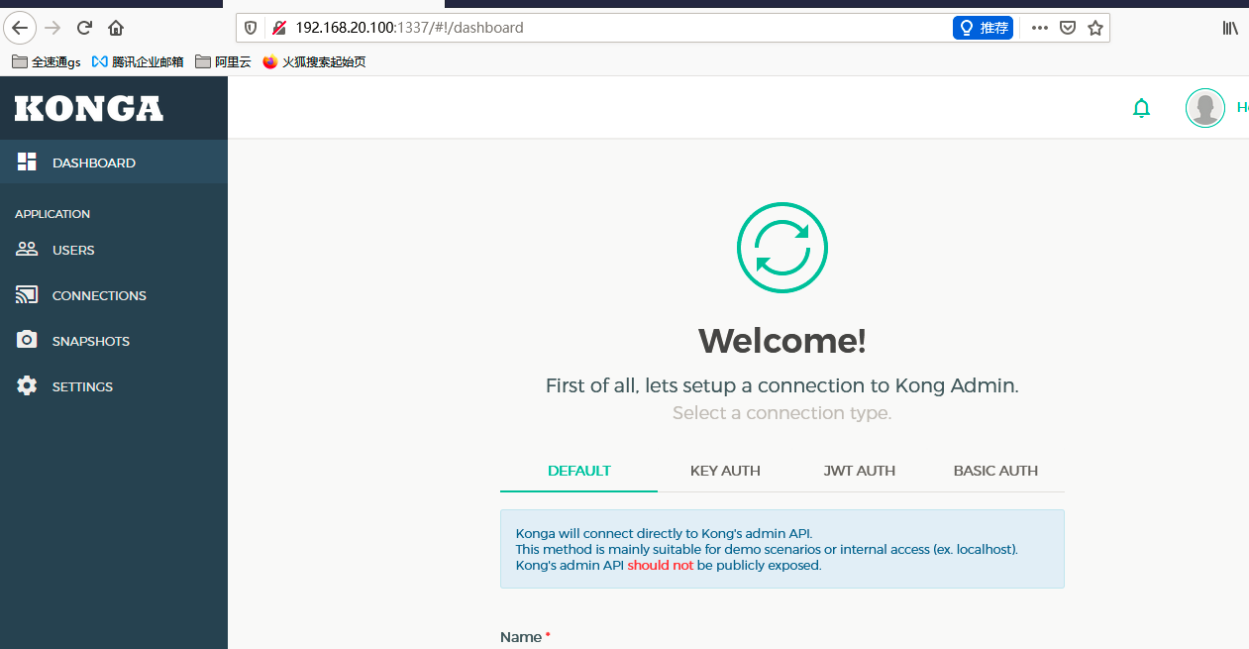Click 'Select a connection type.' text

click(x=782, y=413)
